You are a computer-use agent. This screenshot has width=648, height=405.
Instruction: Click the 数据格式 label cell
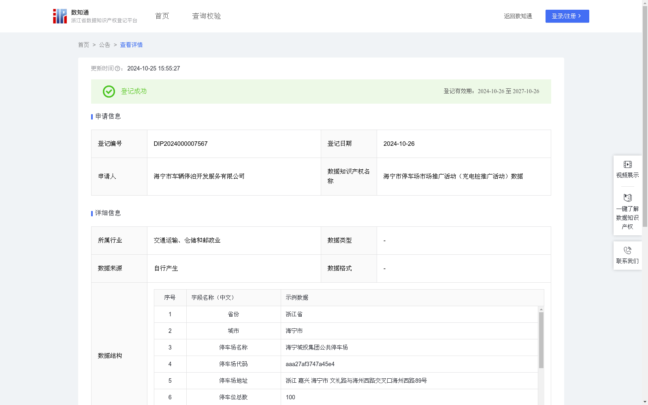pyautogui.click(x=349, y=269)
